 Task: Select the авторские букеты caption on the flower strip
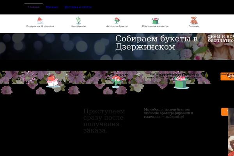click(x=177, y=75)
